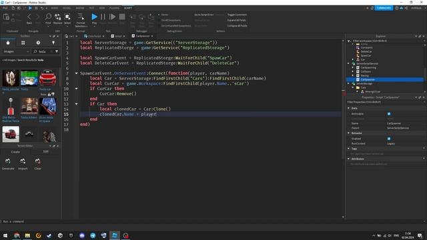Collapse code fold at line 13
This screenshot has width=427, height=240.
(x=76, y=104)
